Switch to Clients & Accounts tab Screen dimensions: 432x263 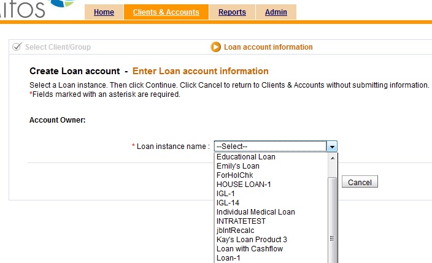coord(166,12)
